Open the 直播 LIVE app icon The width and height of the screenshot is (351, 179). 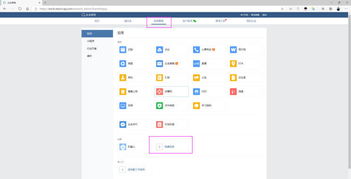coord(196,64)
